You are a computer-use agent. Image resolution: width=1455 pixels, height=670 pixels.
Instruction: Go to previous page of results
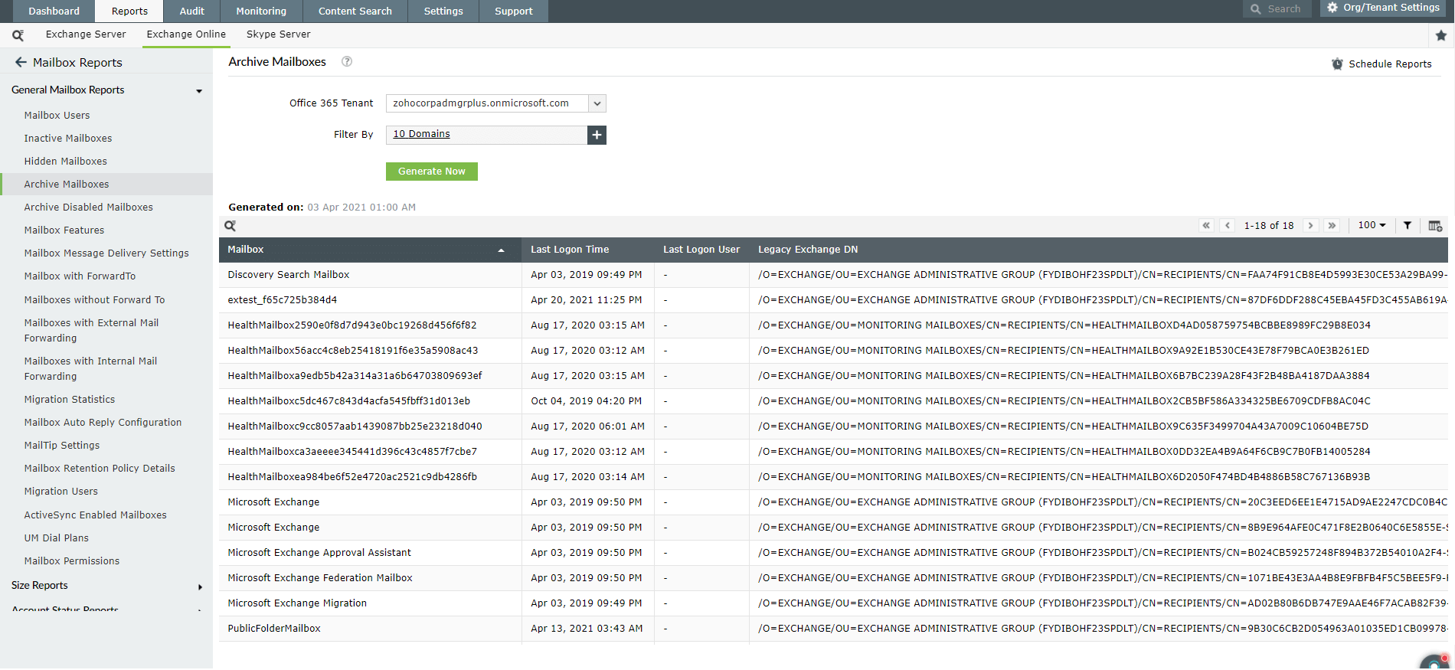(1228, 226)
